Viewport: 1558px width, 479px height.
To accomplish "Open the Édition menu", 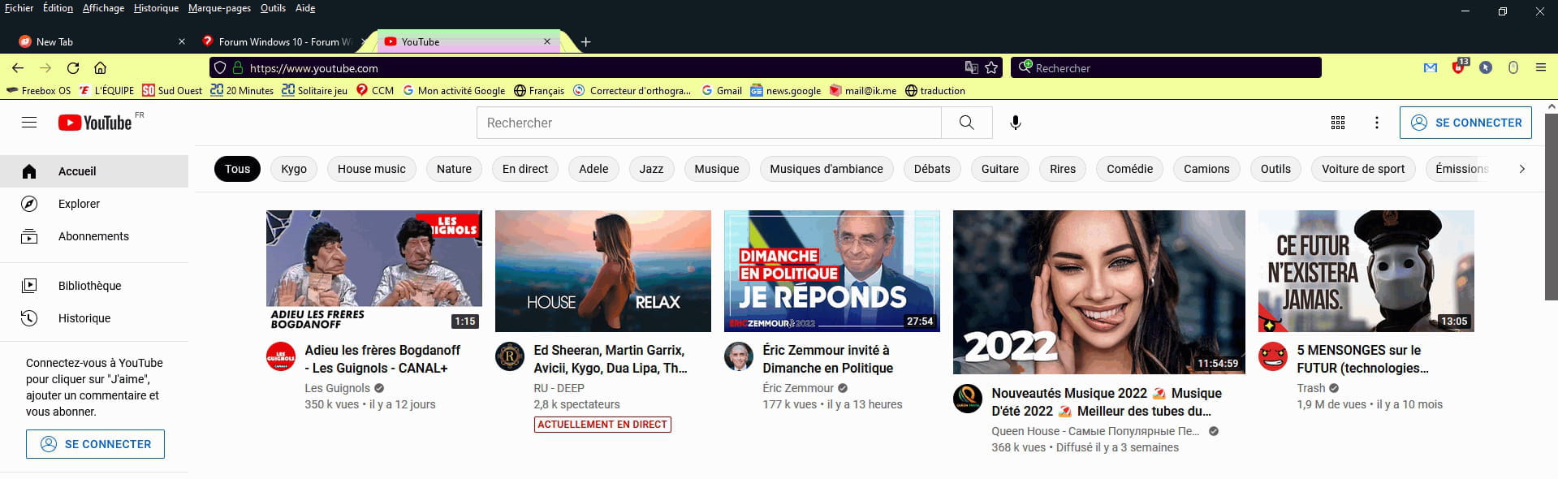I will [58, 8].
